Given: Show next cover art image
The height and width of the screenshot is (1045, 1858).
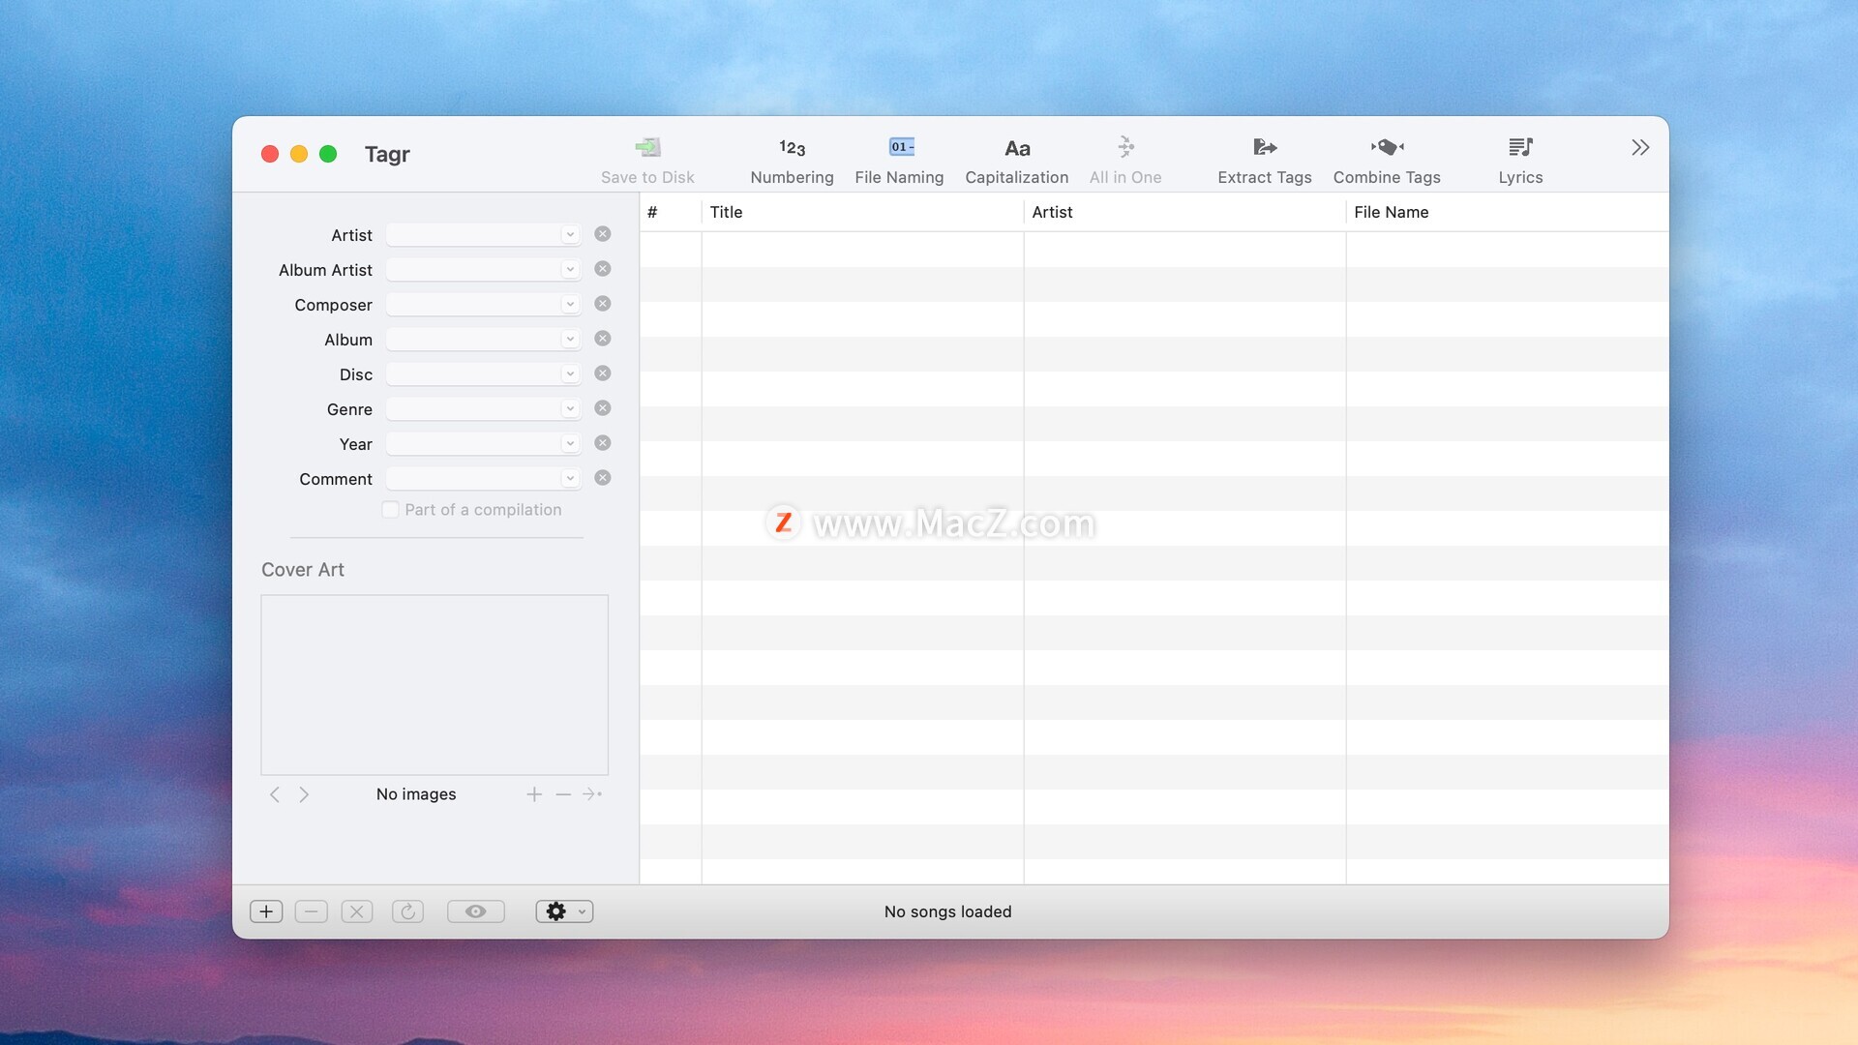Looking at the screenshot, I should 304,794.
